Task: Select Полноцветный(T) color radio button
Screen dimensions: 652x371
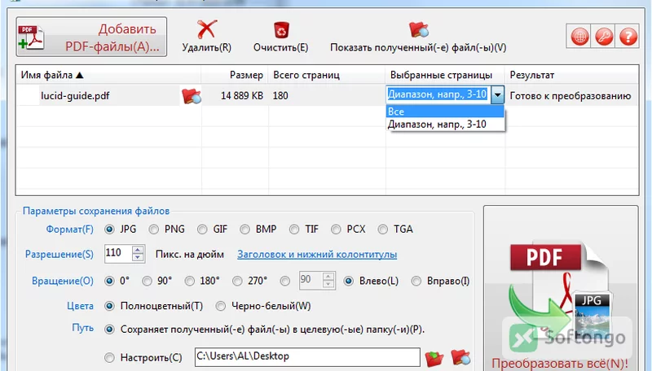Action: [109, 306]
